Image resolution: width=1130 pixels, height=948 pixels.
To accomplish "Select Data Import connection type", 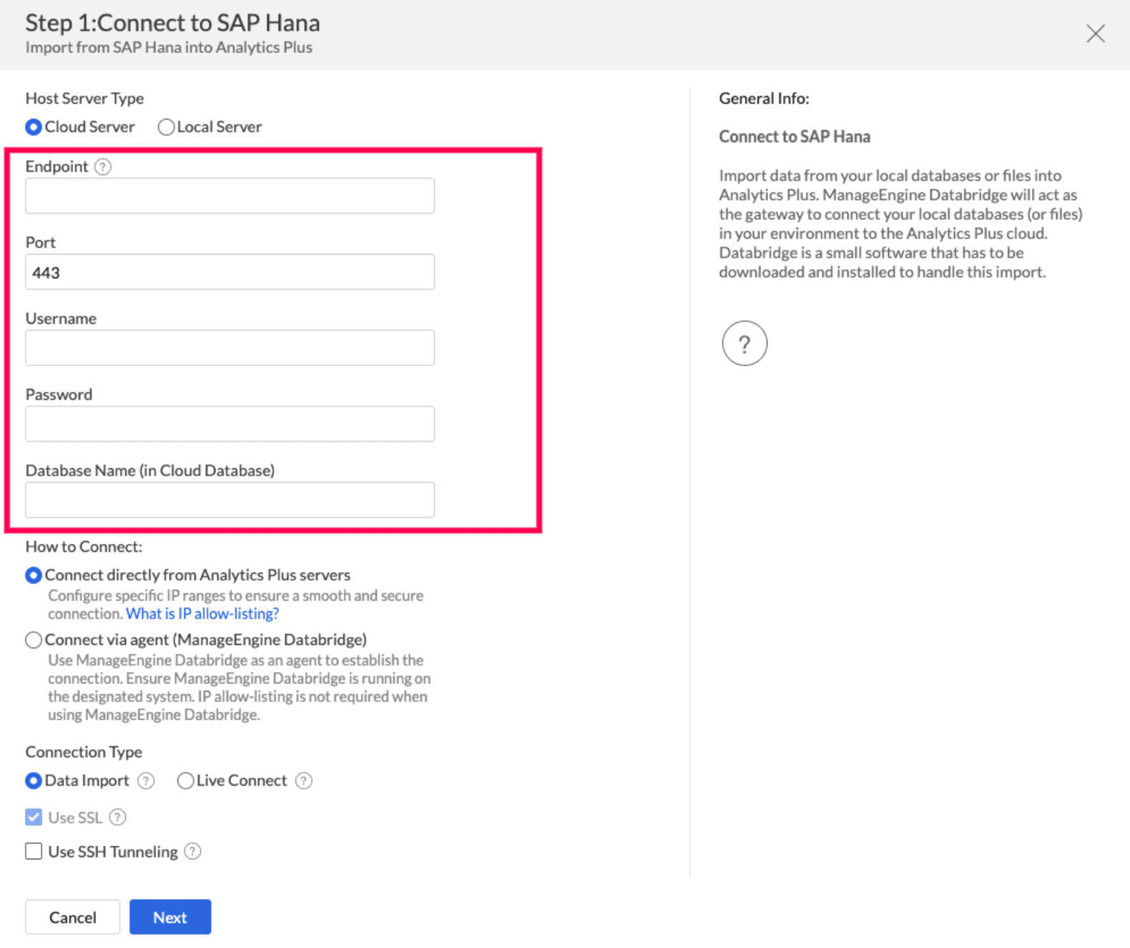I will (34, 781).
